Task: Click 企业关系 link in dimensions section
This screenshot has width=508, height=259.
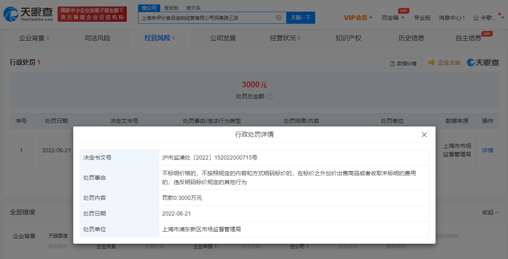Action: pyautogui.click(x=106, y=246)
